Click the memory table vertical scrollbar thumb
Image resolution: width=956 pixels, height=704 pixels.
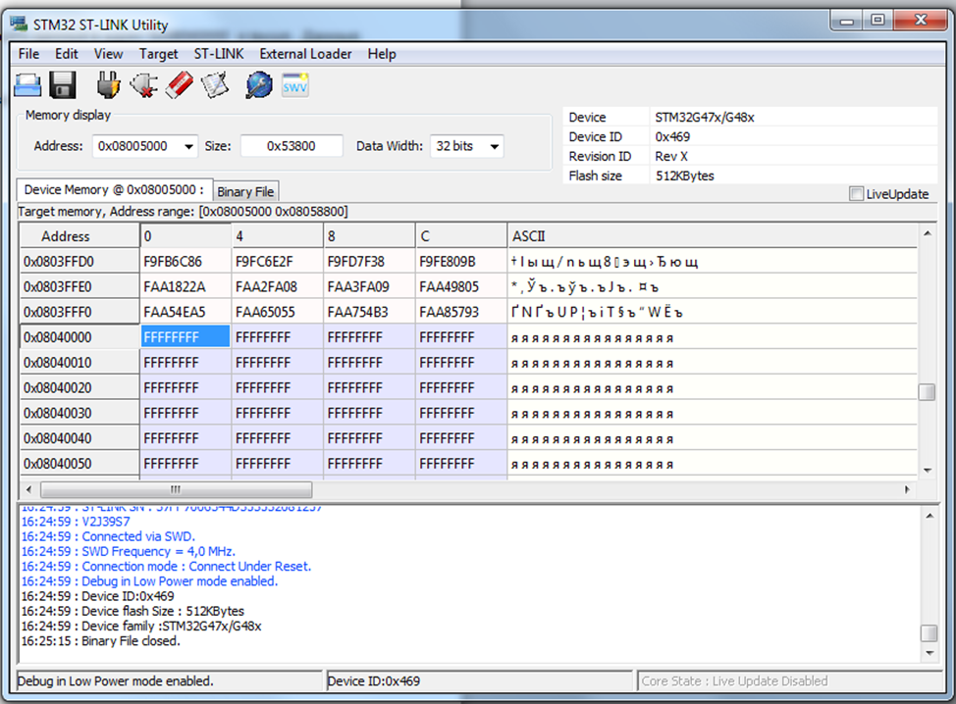927,391
